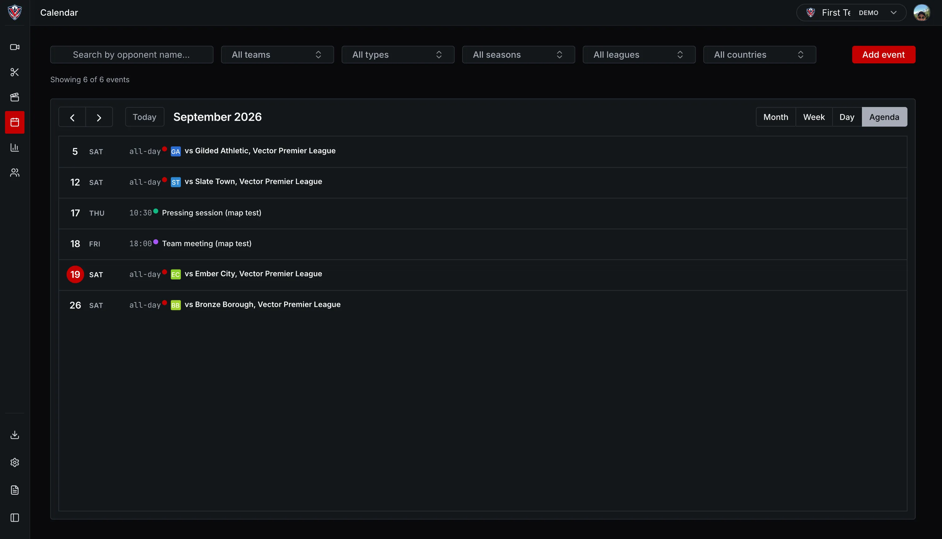This screenshot has height=539, width=942.
Task: Click the GA badge for Gilded Athletic
Action: [x=176, y=152]
